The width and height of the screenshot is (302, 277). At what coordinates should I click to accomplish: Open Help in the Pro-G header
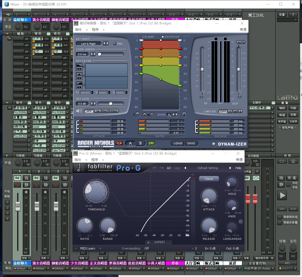[238, 168]
